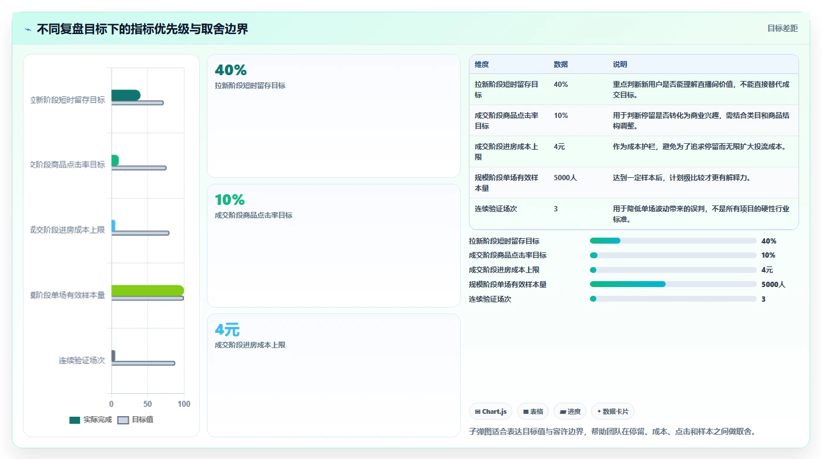Screen dimensions: 822x459
Task: Click the 数据卡片 tag chip
Action: tap(612, 411)
